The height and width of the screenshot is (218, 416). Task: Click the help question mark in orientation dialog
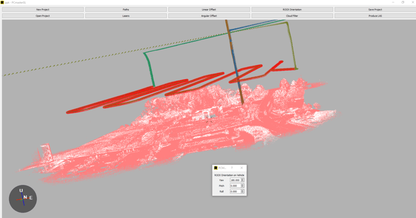232,168
